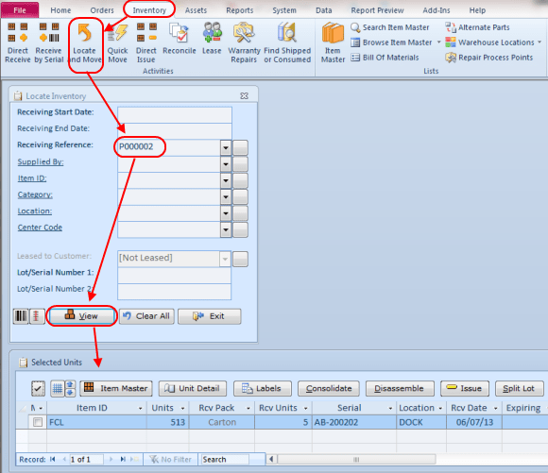Click the grid layout icon in Selected Units
This screenshot has width=548, height=473.
point(58,388)
